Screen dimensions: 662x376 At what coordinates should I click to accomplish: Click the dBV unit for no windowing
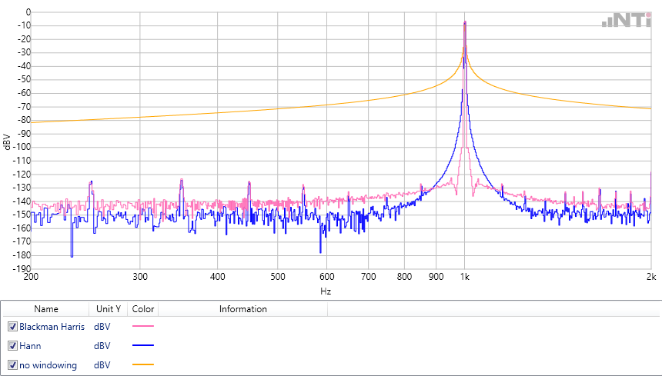tap(102, 365)
